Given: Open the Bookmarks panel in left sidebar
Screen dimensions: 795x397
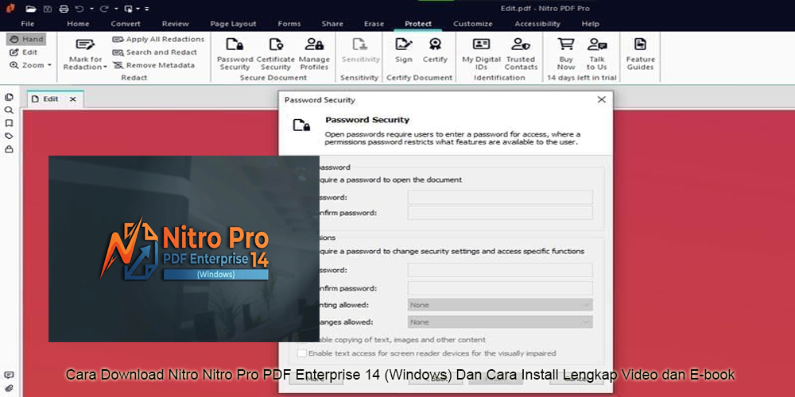Looking at the screenshot, I should pos(9,123).
